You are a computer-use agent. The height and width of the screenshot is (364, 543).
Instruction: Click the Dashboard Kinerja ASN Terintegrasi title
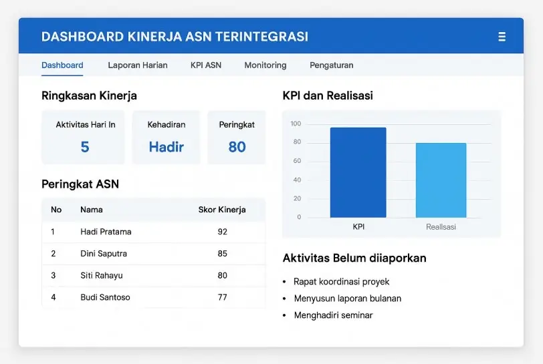tap(175, 37)
